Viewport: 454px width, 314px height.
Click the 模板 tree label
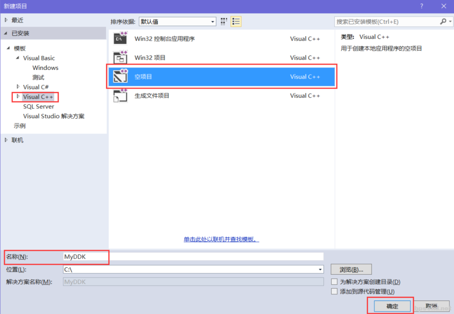20,48
